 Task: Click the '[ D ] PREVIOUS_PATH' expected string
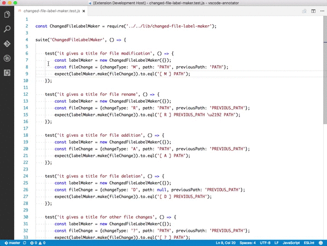tap(182, 196)
